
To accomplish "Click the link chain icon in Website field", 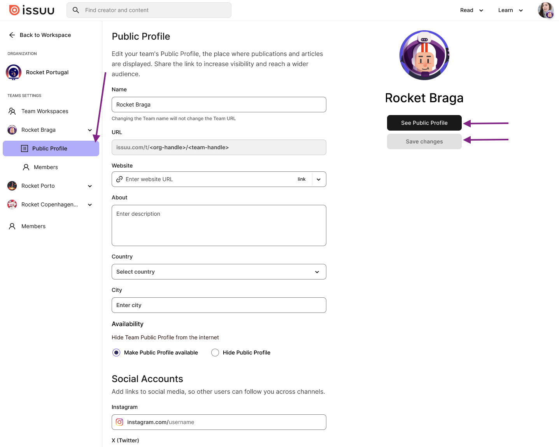I will 119,179.
